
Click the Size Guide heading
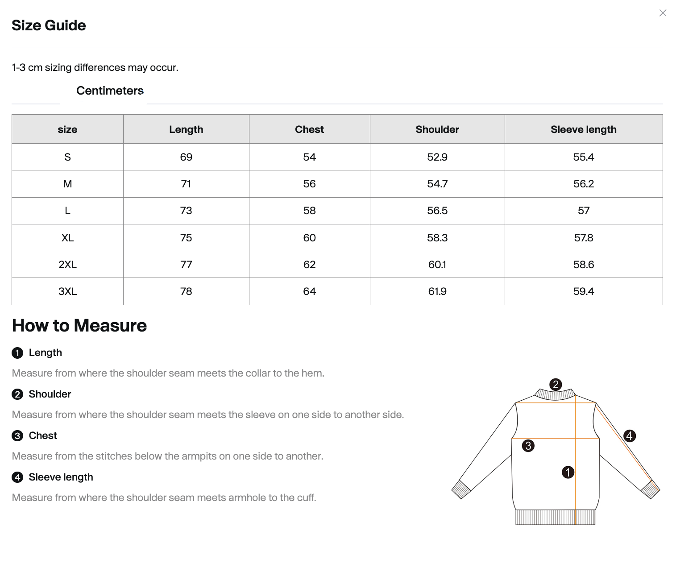(x=49, y=25)
